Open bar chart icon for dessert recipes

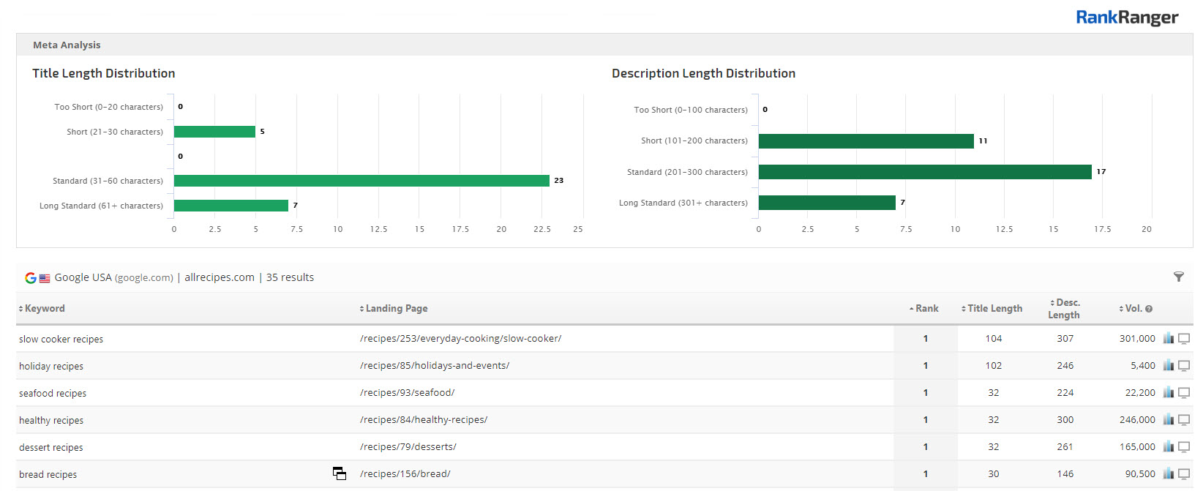tap(1169, 447)
